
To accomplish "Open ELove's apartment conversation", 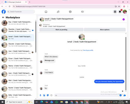I will tap(17, 60).
